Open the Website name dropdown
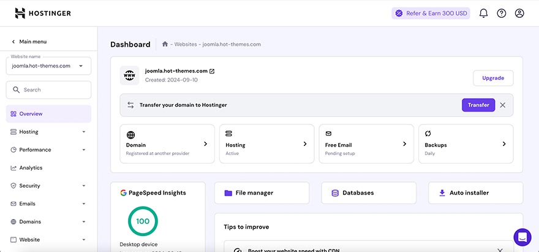539x252 pixels. pos(48,66)
